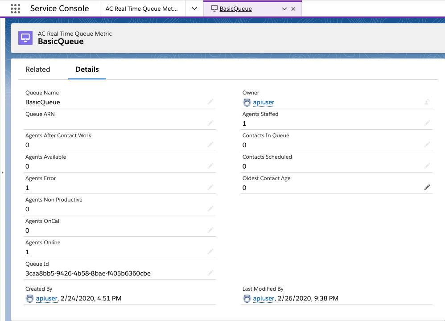Image resolution: width=445 pixels, height=321 pixels.
Task: Click the Last Modified By avatar icon
Action: 247,299
